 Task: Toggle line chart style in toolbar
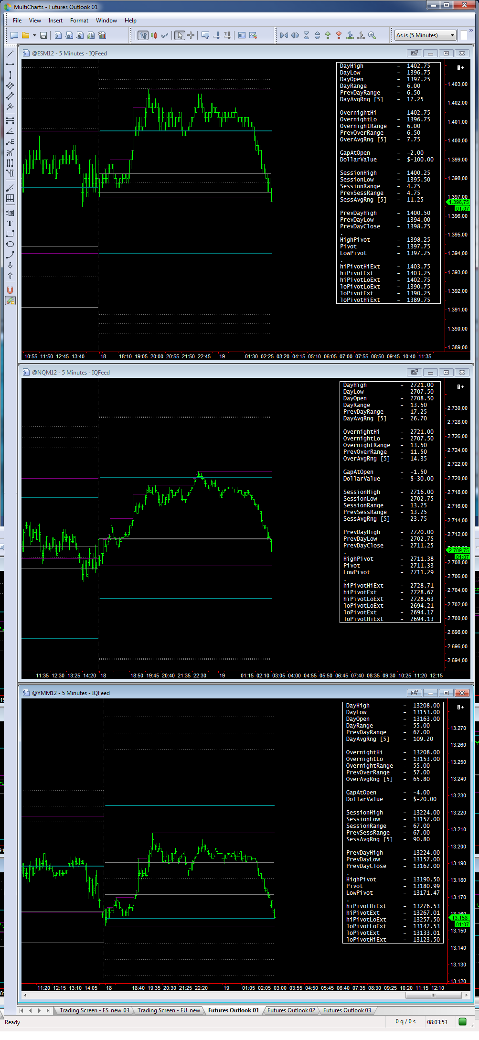click(x=165, y=35)
